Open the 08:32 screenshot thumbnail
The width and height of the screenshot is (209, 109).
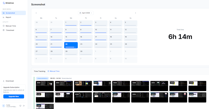(45, 86)
